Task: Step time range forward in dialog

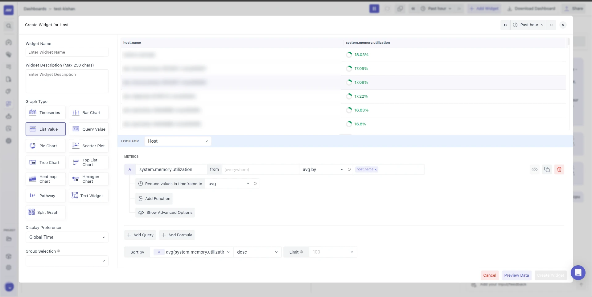Action: 551,25
